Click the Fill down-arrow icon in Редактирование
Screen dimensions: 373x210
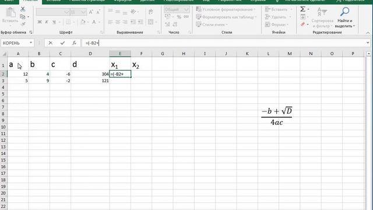(x=303, y=17)
